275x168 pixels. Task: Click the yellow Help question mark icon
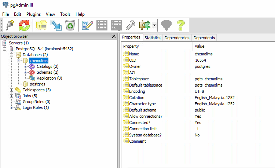click(180, 25)
